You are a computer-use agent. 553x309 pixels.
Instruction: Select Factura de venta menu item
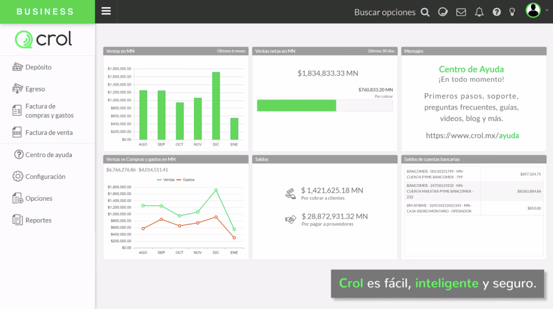[x=43, y=132]
